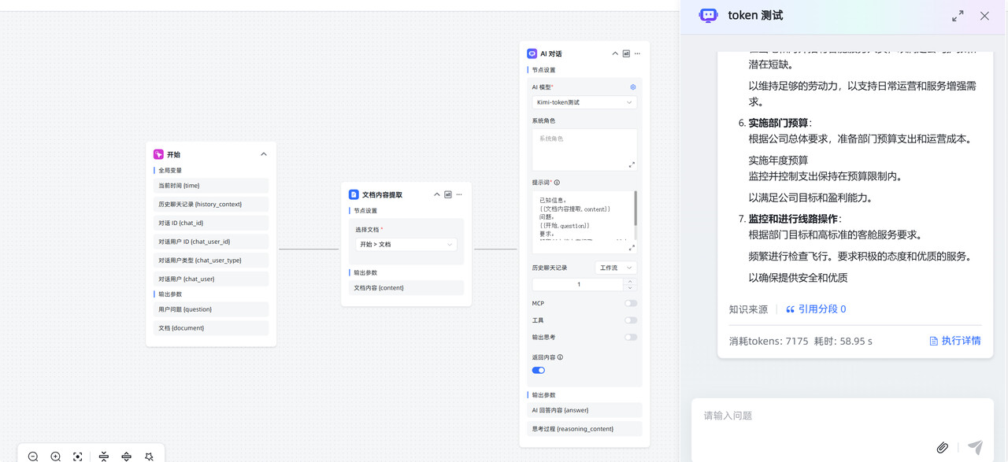Open the 历史聊天记录 工作流 dropdown
The width and height of the screenshot is (1008, 462).
click(616, 268)
